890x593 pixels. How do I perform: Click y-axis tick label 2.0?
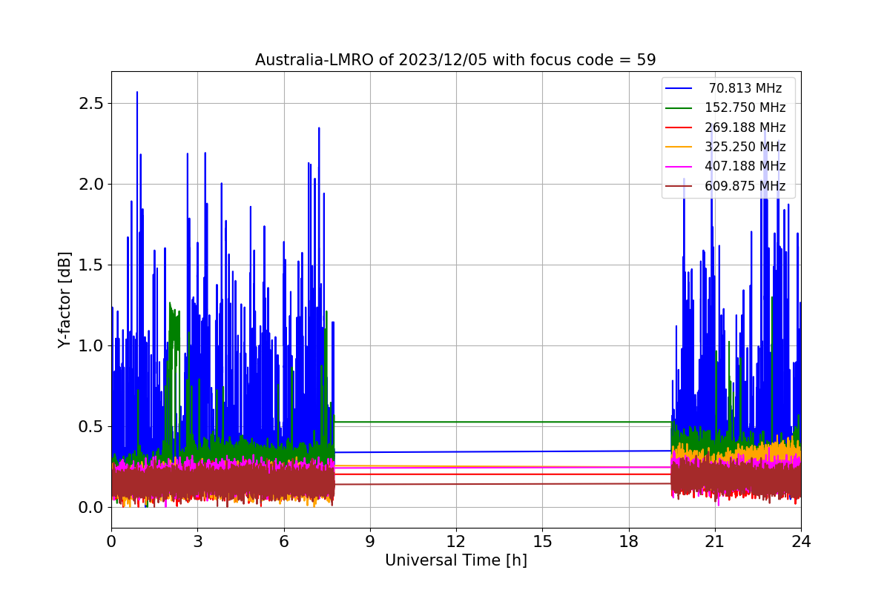pyautogui.click(x=92, y=185)
